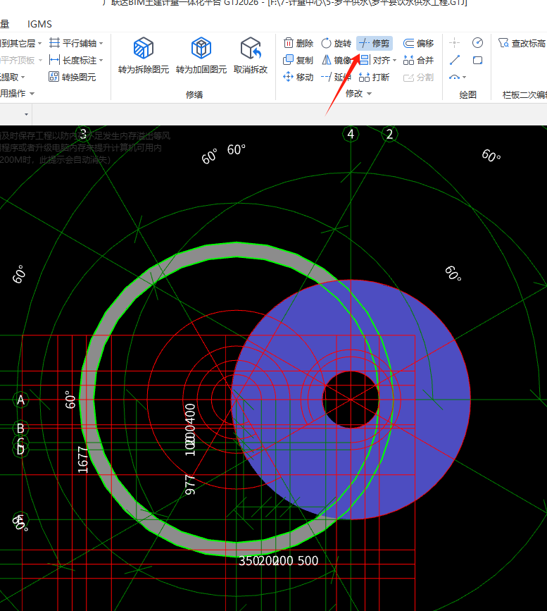Click the 打断 break tool
Viewport: 547px width, 611px height.
(x=374, y=77)
